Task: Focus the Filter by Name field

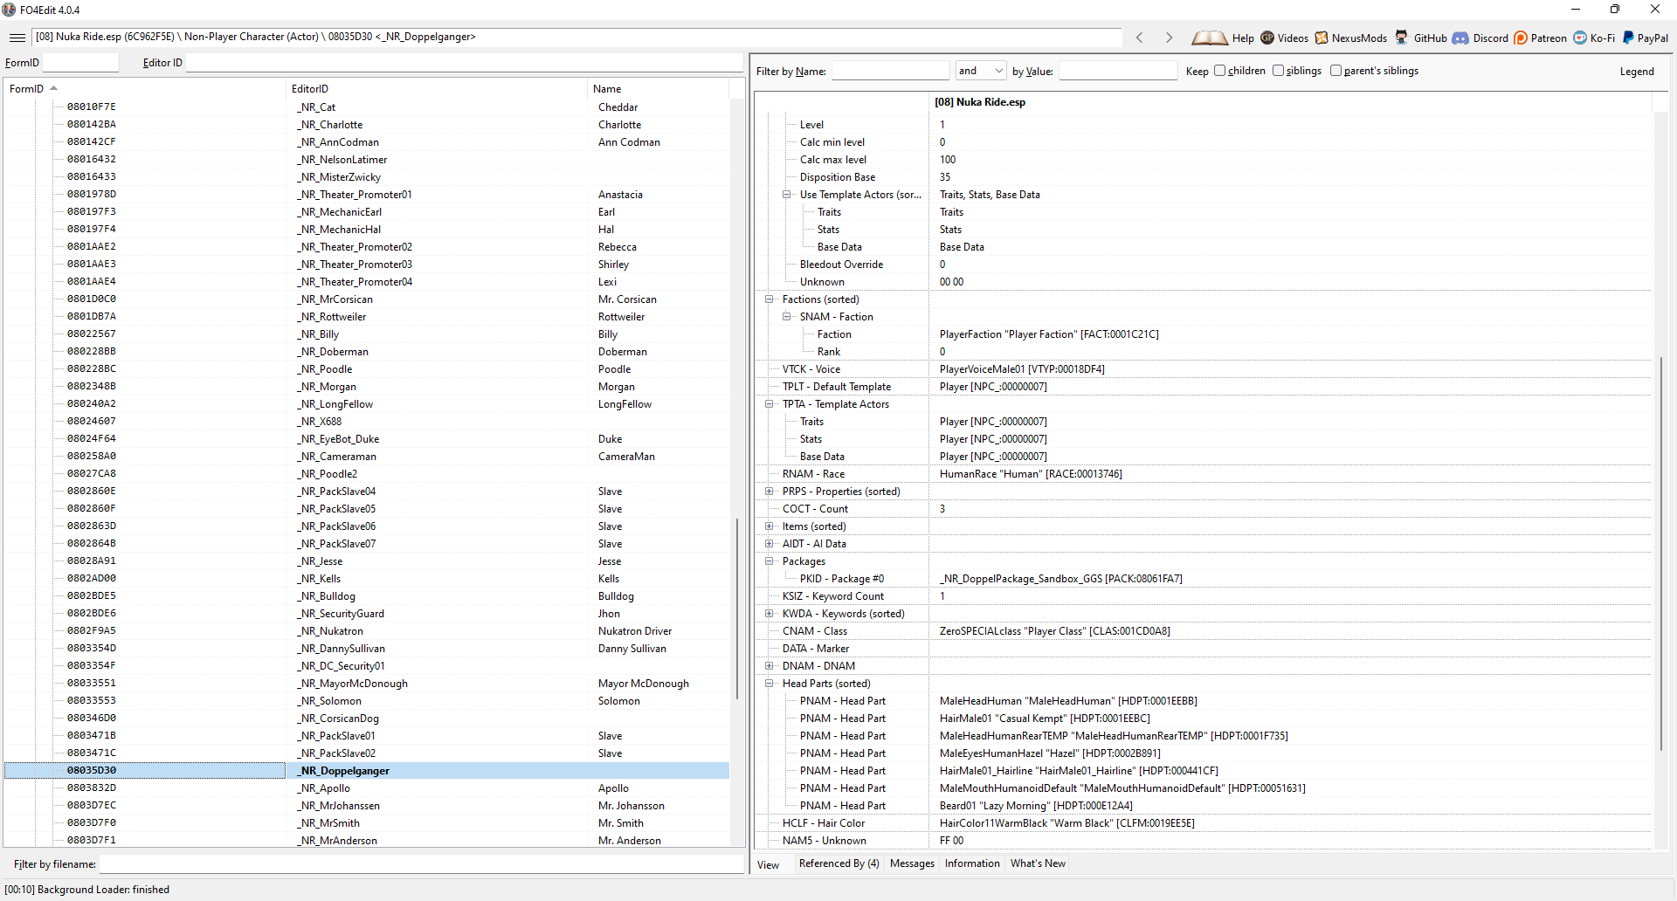Action: coord(890,71)
